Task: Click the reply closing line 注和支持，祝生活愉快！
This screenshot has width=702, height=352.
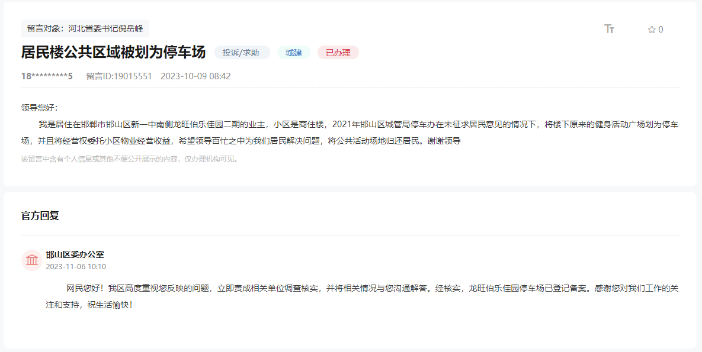Action: [x=89, y=306]
